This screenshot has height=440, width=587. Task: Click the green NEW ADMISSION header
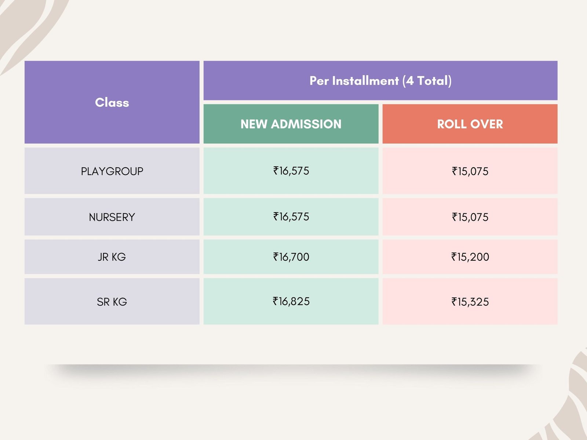[291, 124]
